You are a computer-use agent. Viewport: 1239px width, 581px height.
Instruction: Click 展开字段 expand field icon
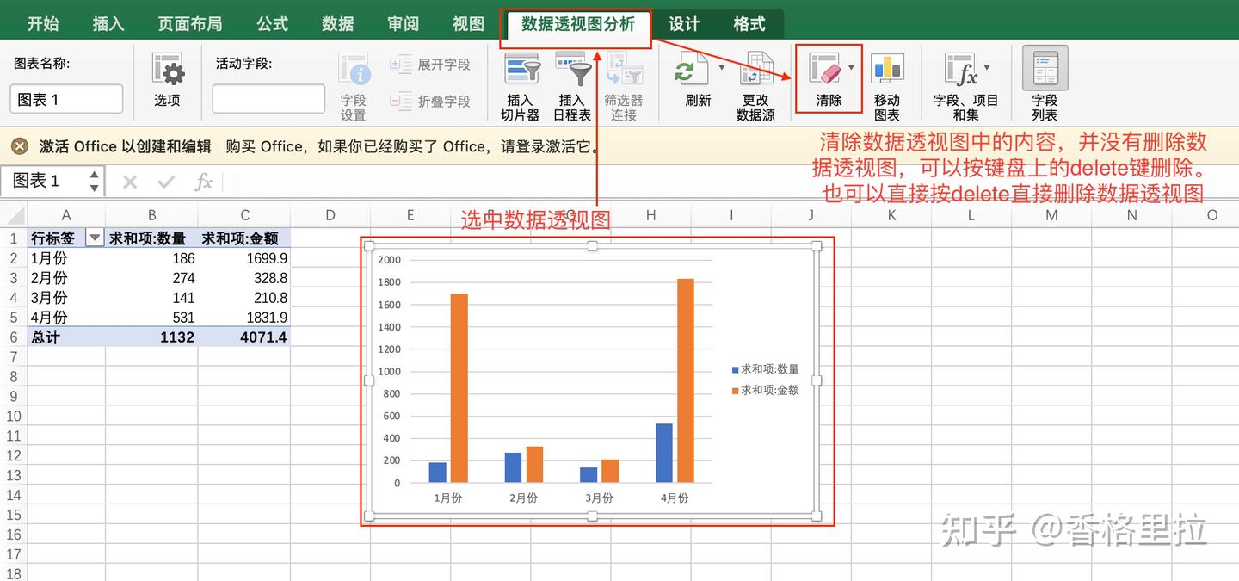(x=401, y=65)
